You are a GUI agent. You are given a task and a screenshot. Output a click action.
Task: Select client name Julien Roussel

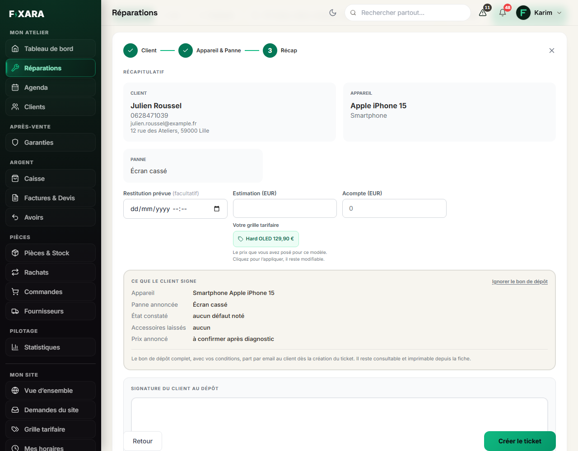click(x=156, y=106)
